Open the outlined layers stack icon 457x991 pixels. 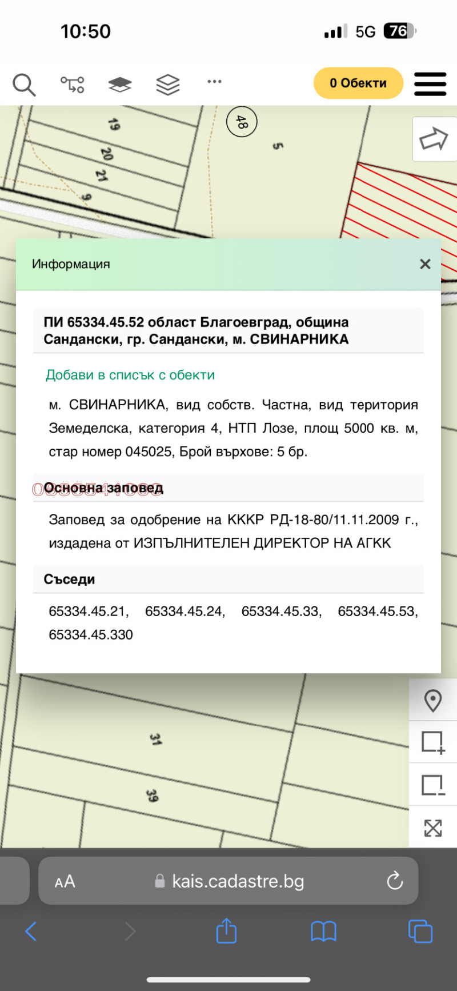[x=168, y=85]
